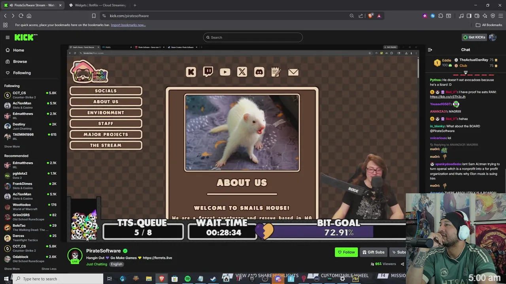
Task: Click the share page icon in address bar
Action: pos(361,16)
